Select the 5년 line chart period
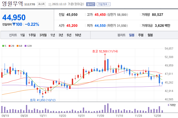 [x=69, y=35]
